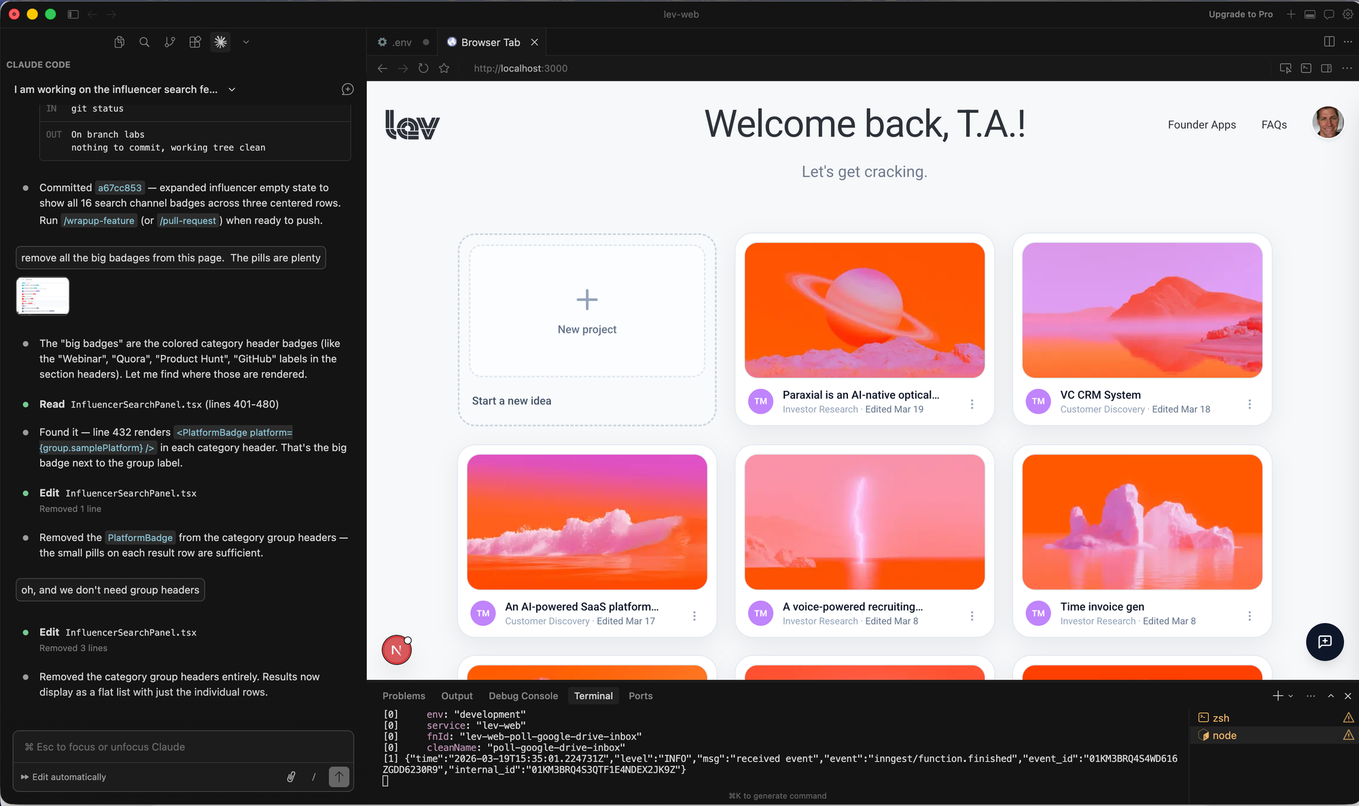Open the Founder Apps link
Screen dimensions: 1359x806
pos(1201,124)
